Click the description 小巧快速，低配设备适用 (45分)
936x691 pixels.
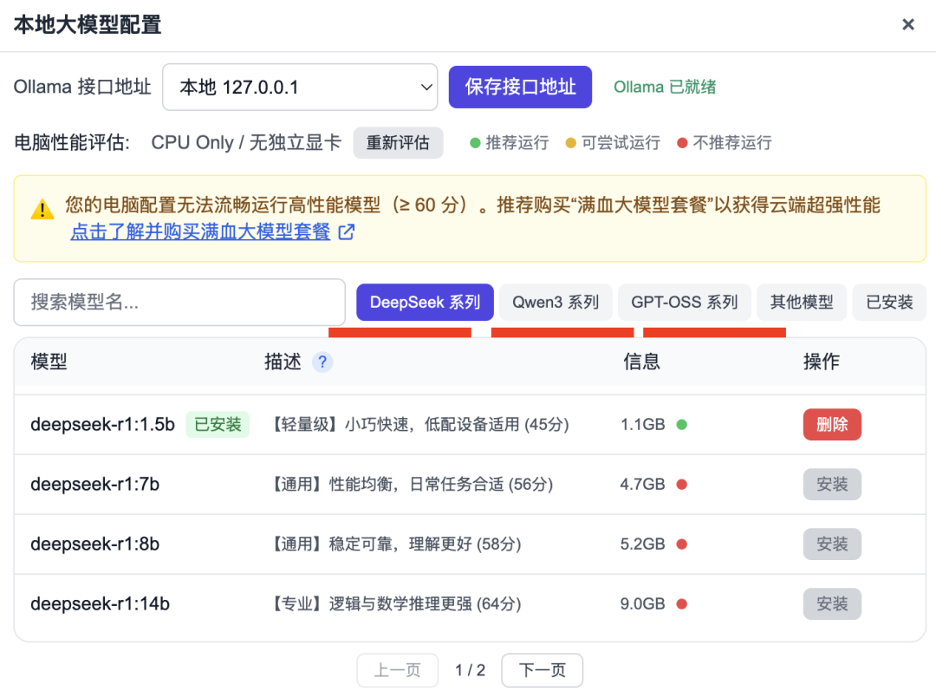point(457,425)
